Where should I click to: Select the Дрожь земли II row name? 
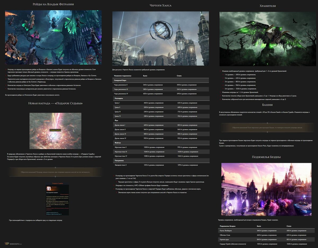point(120,129)
